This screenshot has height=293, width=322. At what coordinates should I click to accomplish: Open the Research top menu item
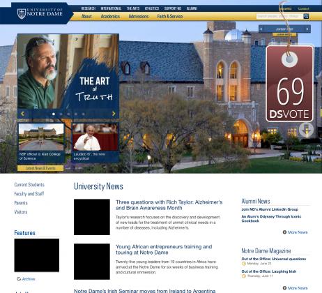click(x=89, y=8)
